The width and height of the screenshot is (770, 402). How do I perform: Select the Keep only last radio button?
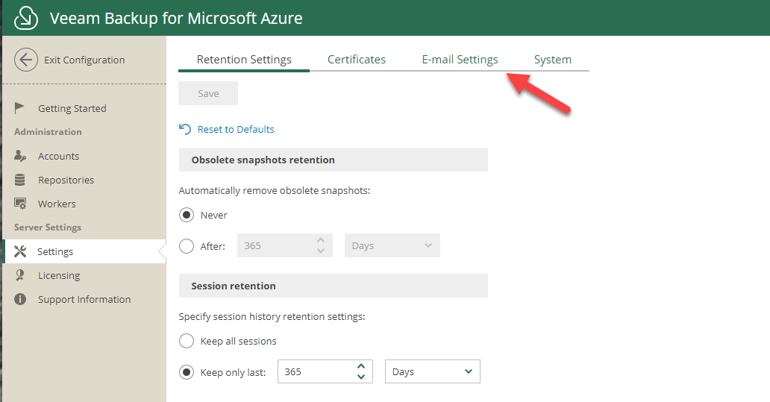pos(187,372)
